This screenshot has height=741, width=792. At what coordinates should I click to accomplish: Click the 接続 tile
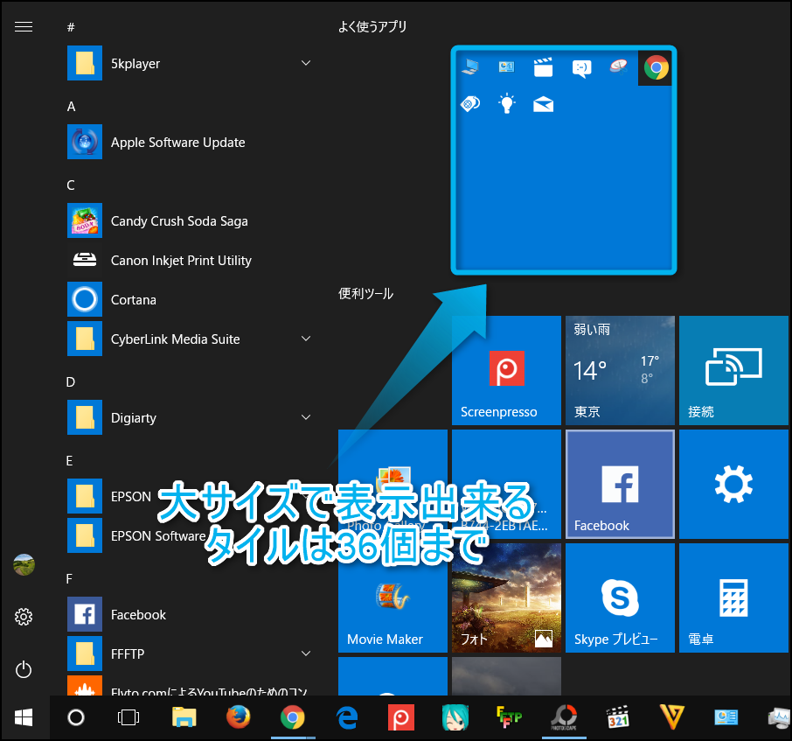733,370
